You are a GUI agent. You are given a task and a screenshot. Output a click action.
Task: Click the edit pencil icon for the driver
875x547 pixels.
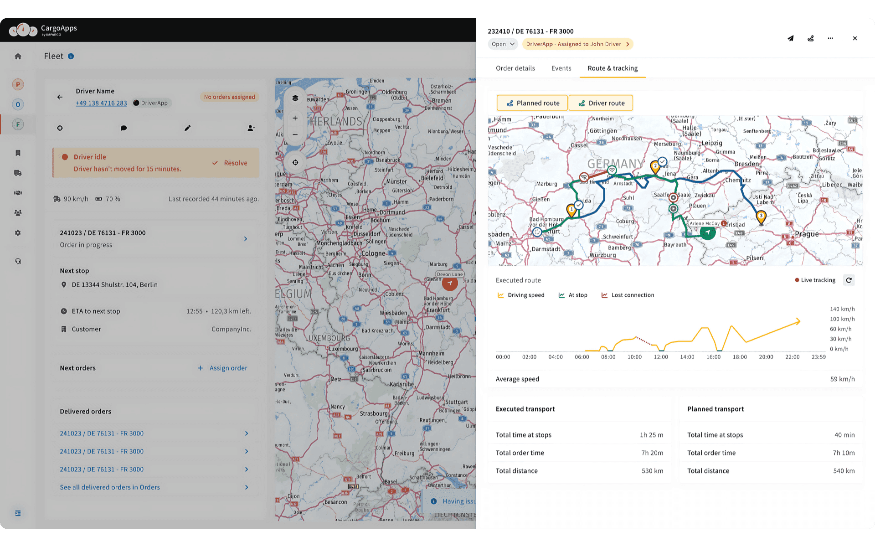pos(187,128)
